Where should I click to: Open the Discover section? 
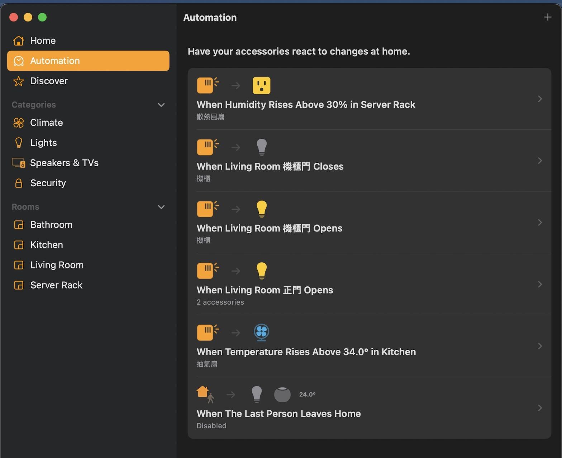(x=49, y=81)
